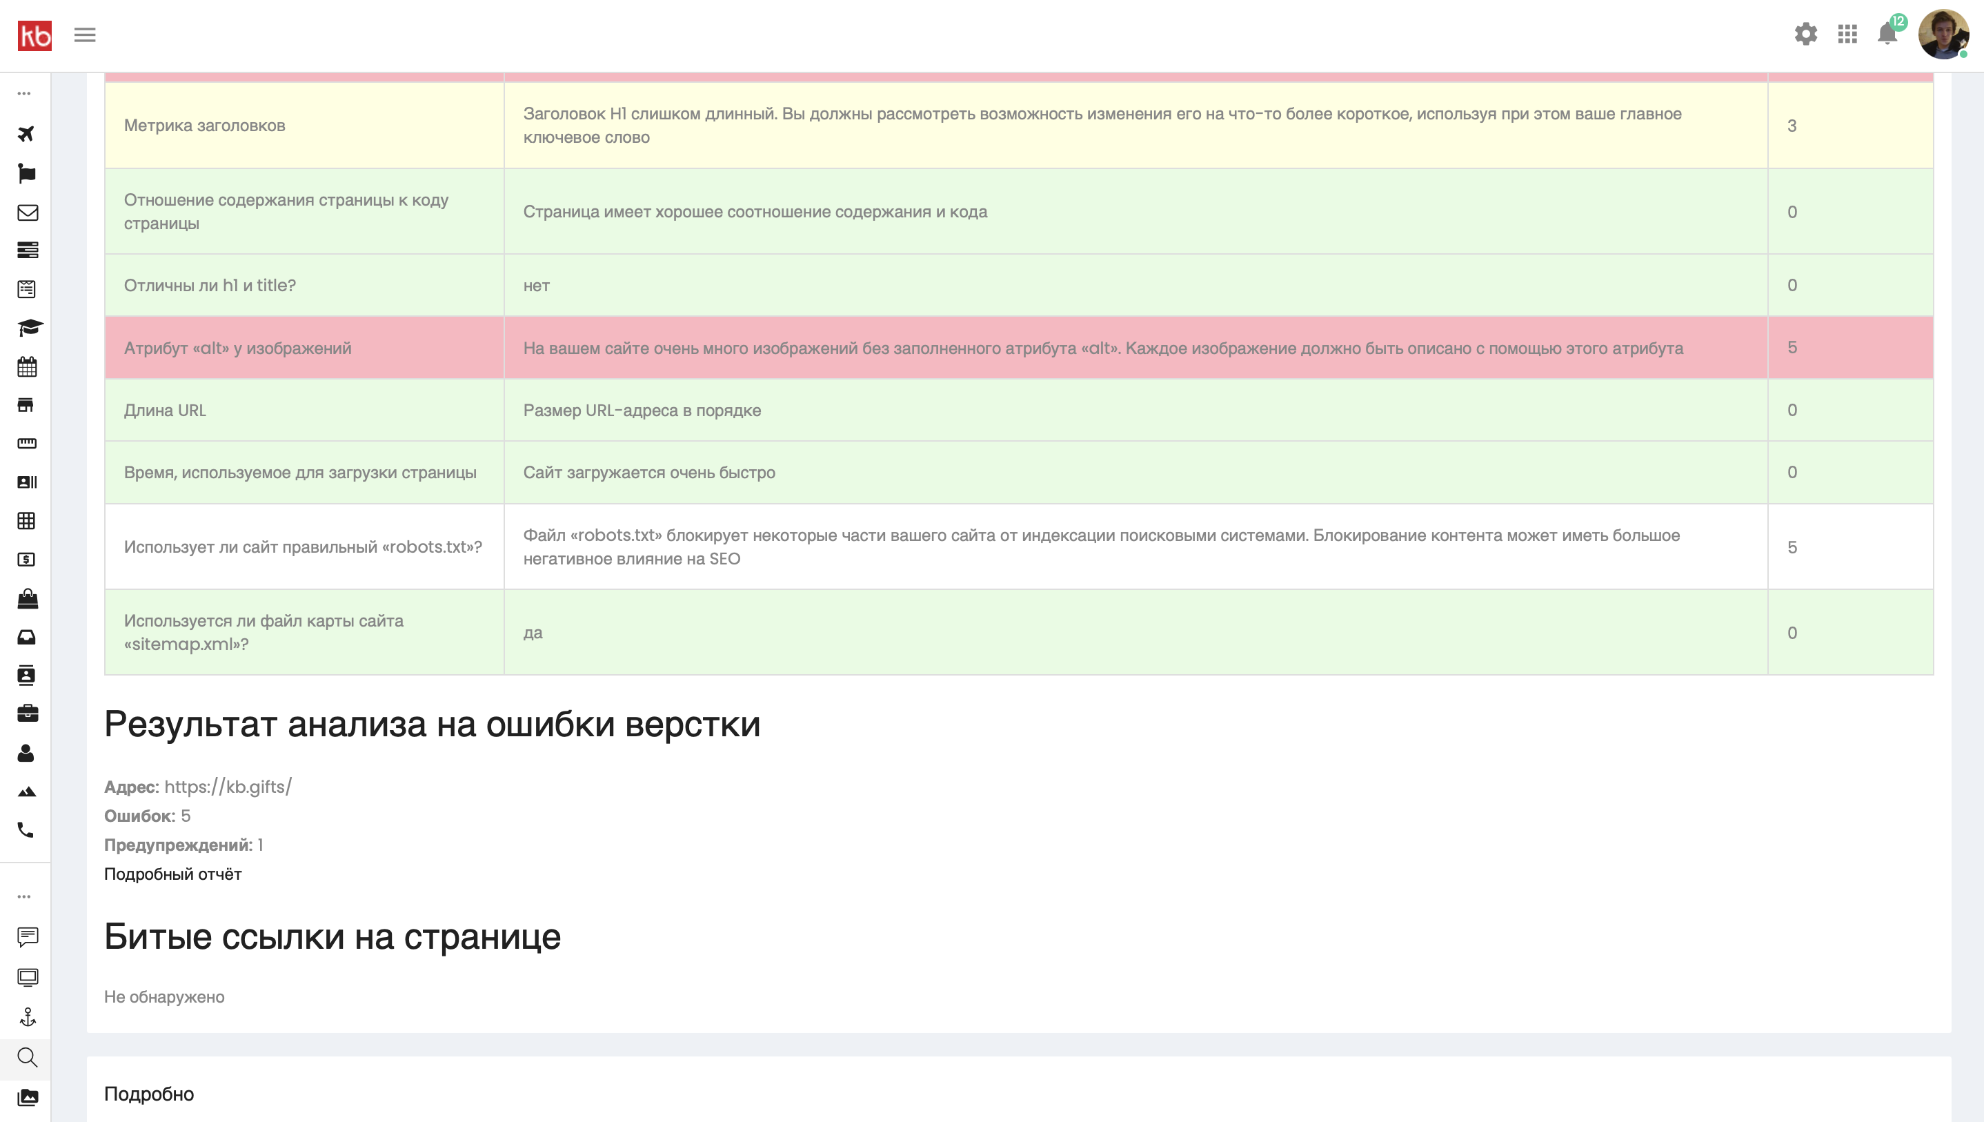Select the Не обнаружено text
The image size is (1984, 1122).
pos(164,996)
